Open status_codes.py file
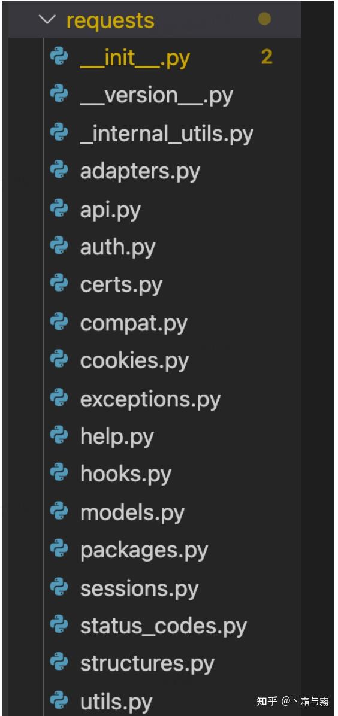 tap(163, 626)
